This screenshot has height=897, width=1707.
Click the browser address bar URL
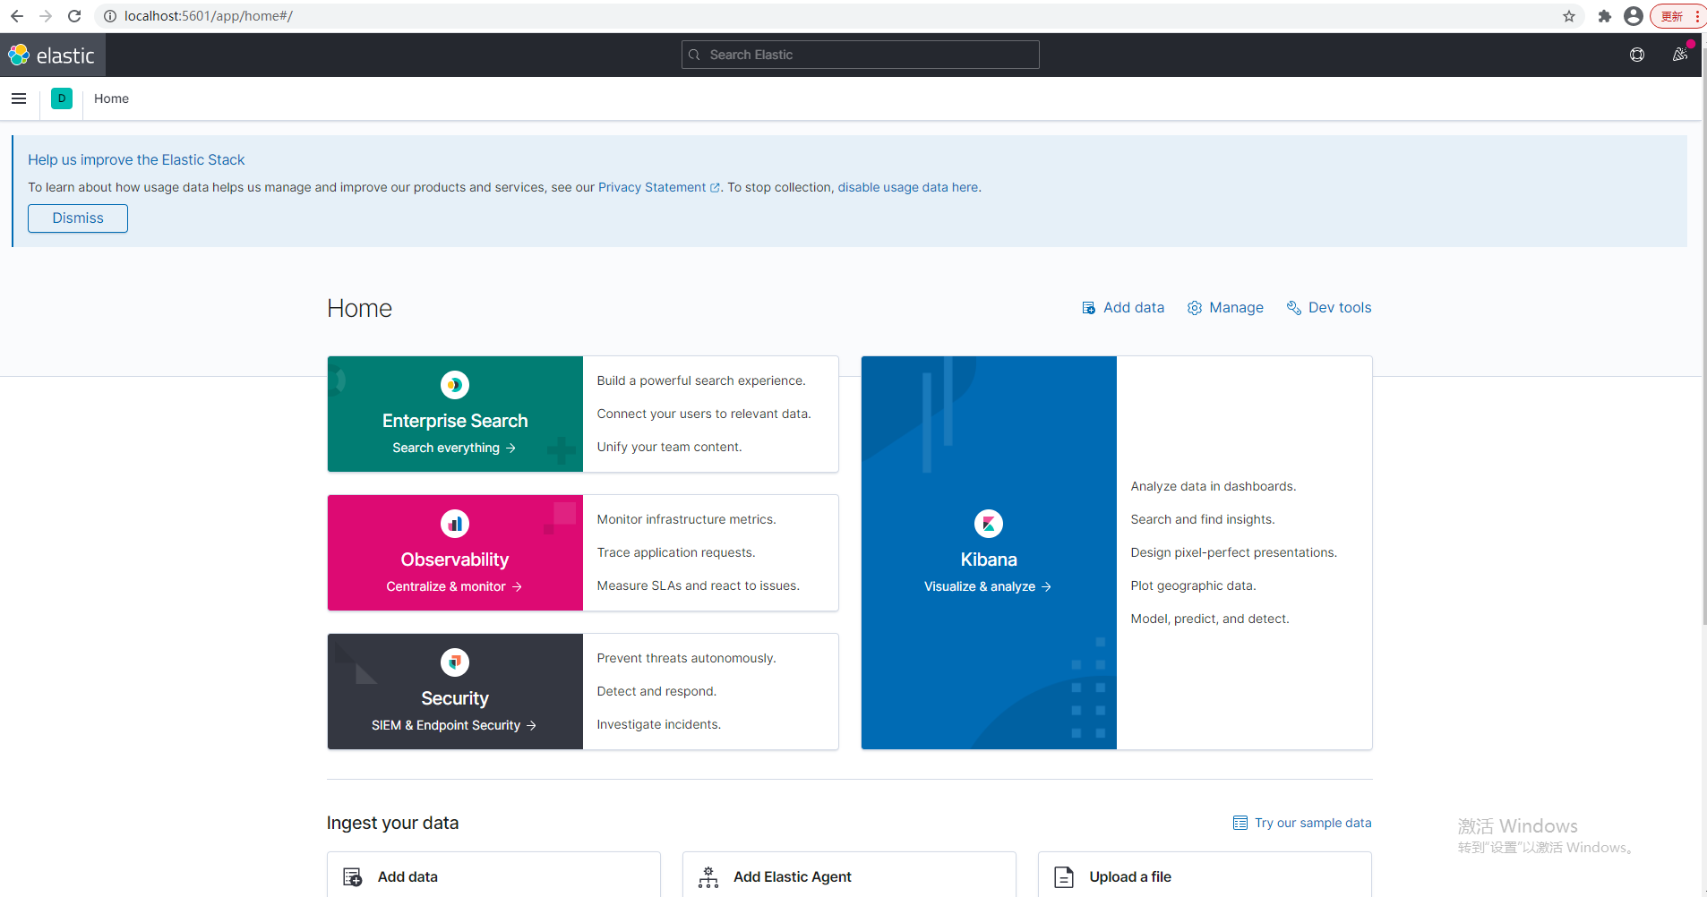pos(209,16)
